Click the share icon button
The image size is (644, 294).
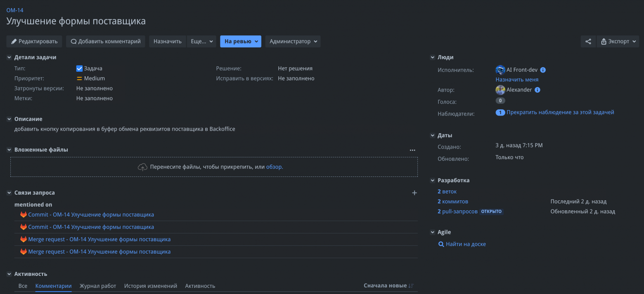(x=588, y=41)
